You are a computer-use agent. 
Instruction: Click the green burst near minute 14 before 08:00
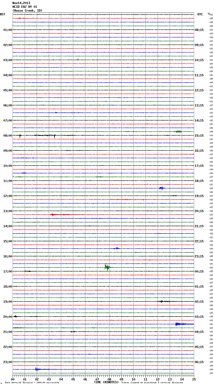coord(179,131)
